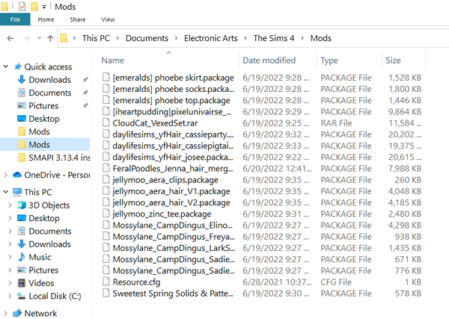Open pinned Documents under Quick access
The height and width of the screenshot is (319, 449).
[x=50, y=93]
